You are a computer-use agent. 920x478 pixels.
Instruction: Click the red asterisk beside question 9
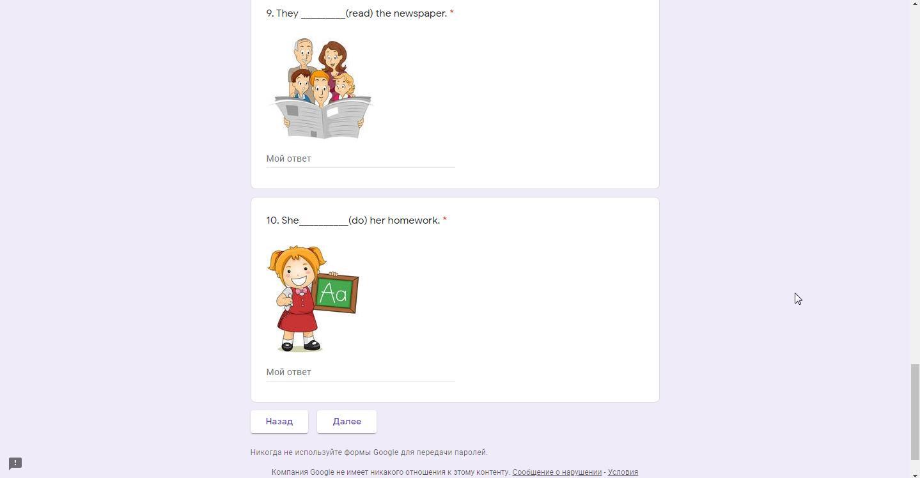pyautogui.click(x=451, y=13)
